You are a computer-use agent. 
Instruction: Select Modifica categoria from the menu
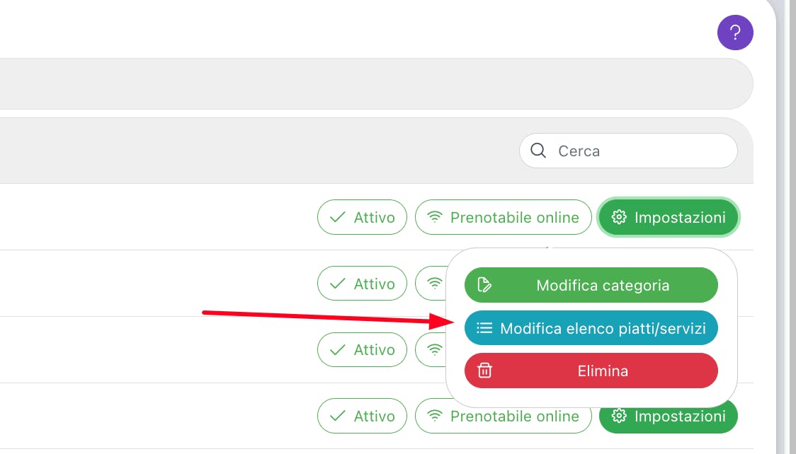[591, 285]
